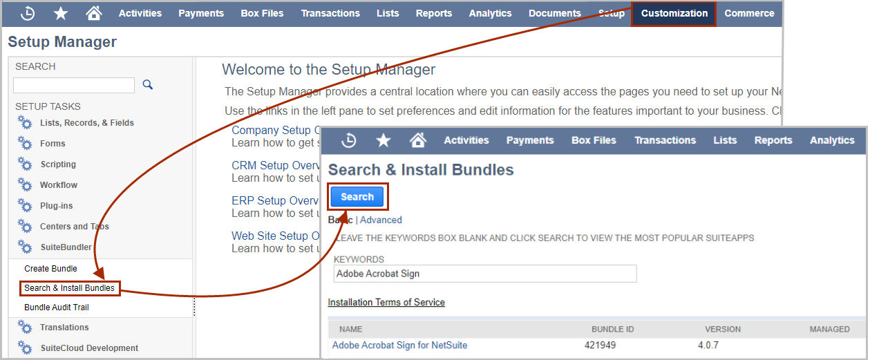Open Transactions menu in Setup Manager
Image resolution: width=870 pixels, height=360 pixels.
330,13
